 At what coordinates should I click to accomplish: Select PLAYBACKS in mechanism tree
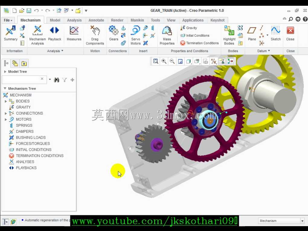26,168
